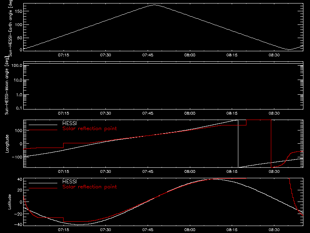Click 08:00 under the Earth angle plot

[x=190, y=55]
